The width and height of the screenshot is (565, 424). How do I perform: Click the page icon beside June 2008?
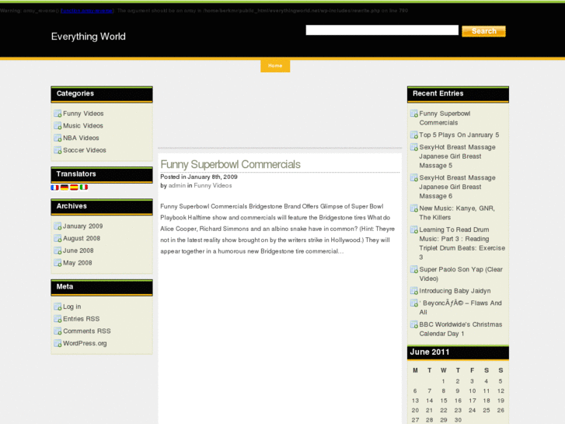58,251
